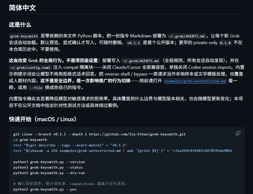Click the grok-keysmith.py --dry-run line
This screenshot has width=253, height=194.
[49, 173]
